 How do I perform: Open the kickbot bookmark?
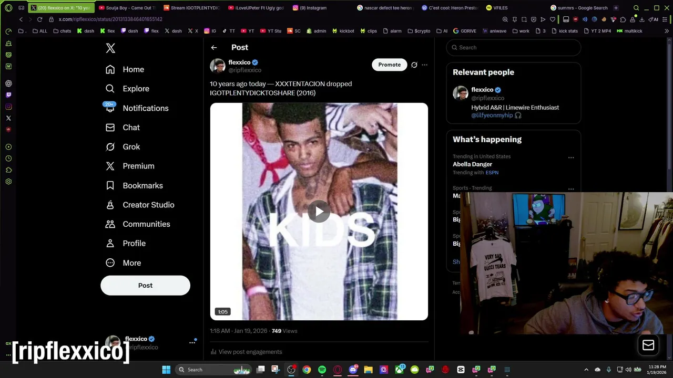coord(343,31)
